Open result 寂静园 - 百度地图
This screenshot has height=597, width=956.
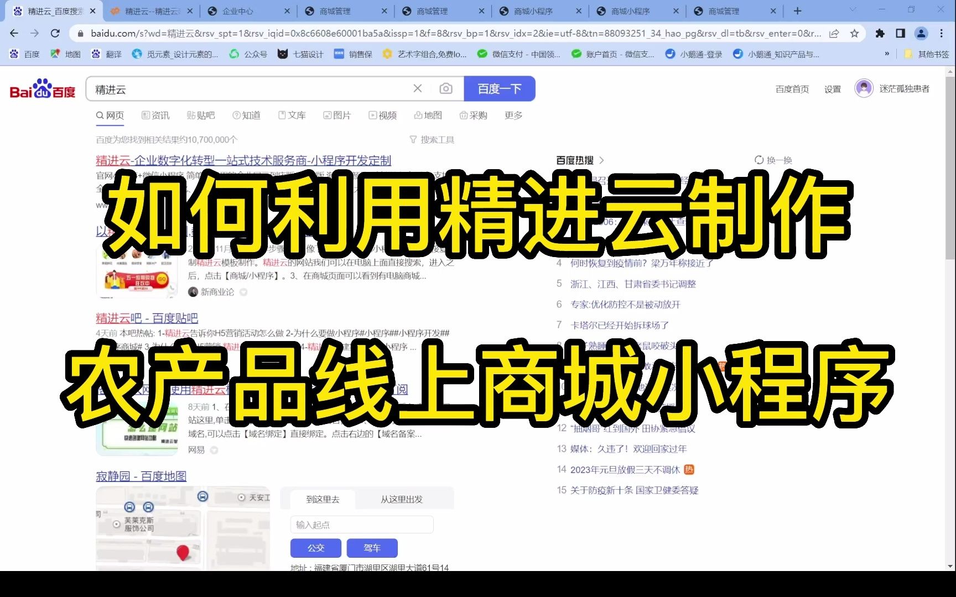pos(141,476)
